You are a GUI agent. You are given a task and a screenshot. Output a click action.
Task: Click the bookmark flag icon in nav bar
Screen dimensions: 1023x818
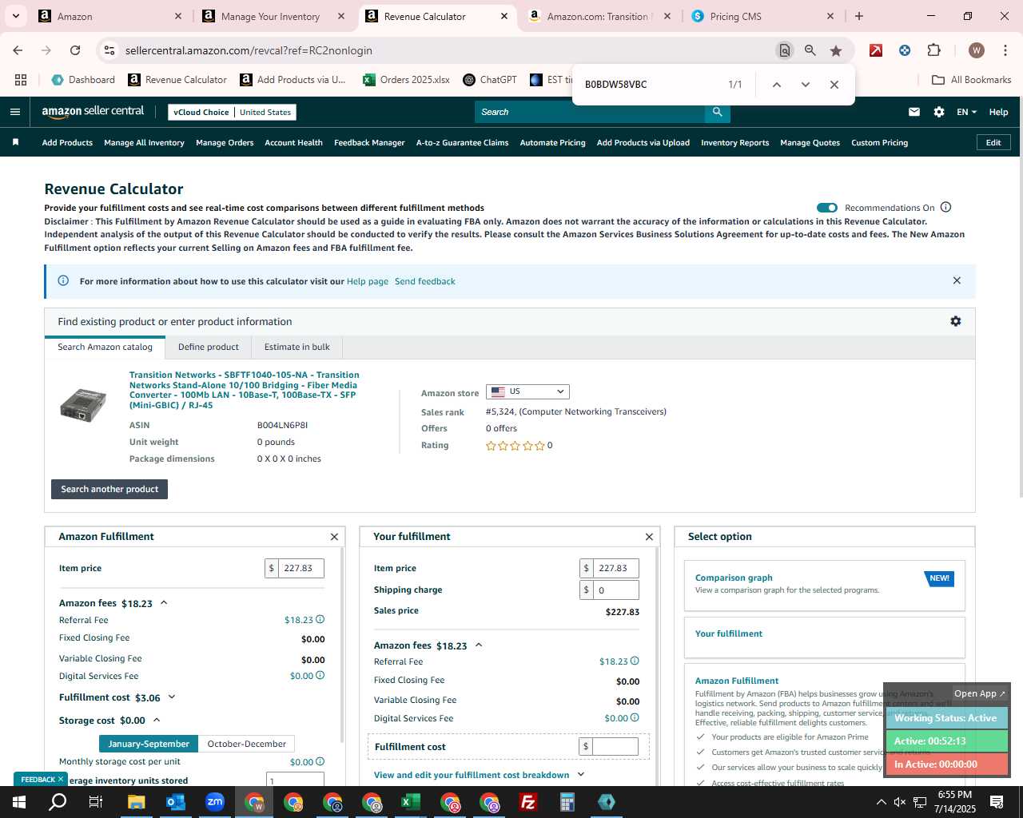15,142
